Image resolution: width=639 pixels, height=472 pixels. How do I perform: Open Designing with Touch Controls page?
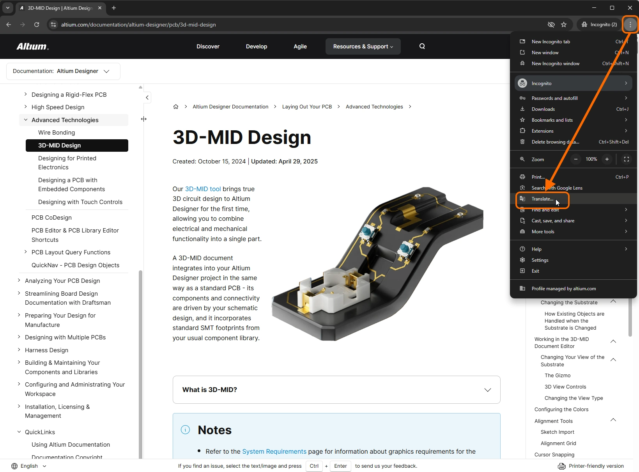pyautogui.click(x=80, y=202)
